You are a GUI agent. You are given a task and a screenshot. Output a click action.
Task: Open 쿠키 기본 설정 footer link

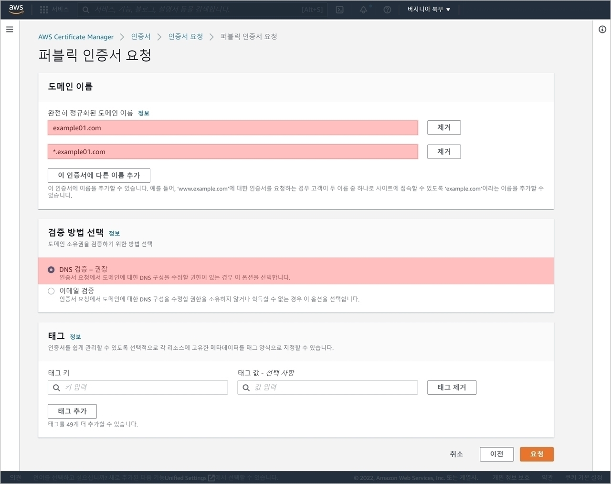point(584,477)
